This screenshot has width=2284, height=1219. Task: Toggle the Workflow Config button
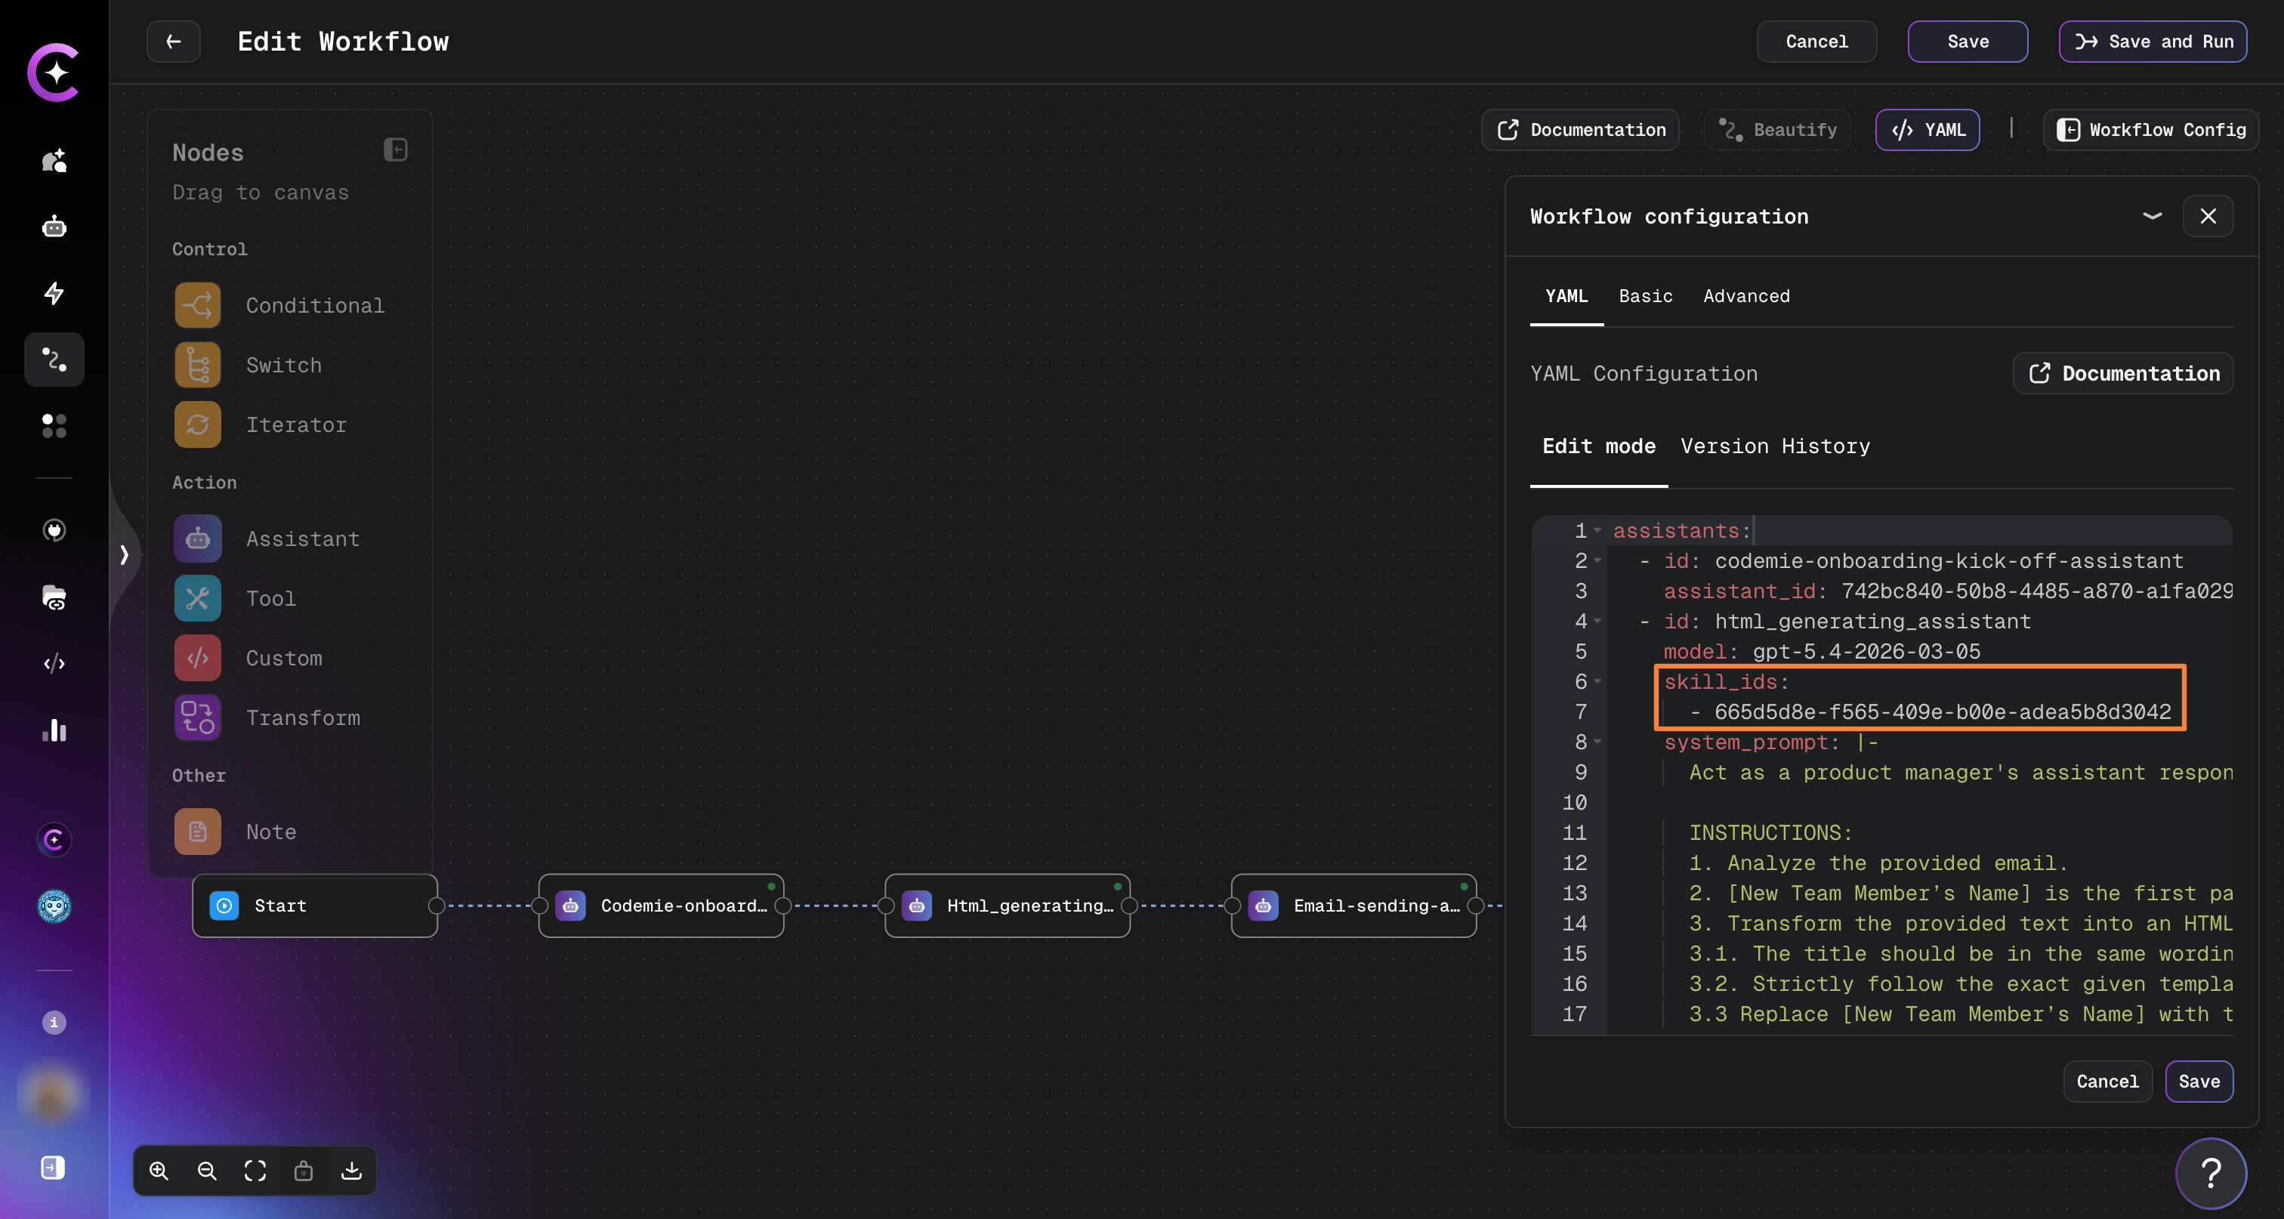(2151, 131)
